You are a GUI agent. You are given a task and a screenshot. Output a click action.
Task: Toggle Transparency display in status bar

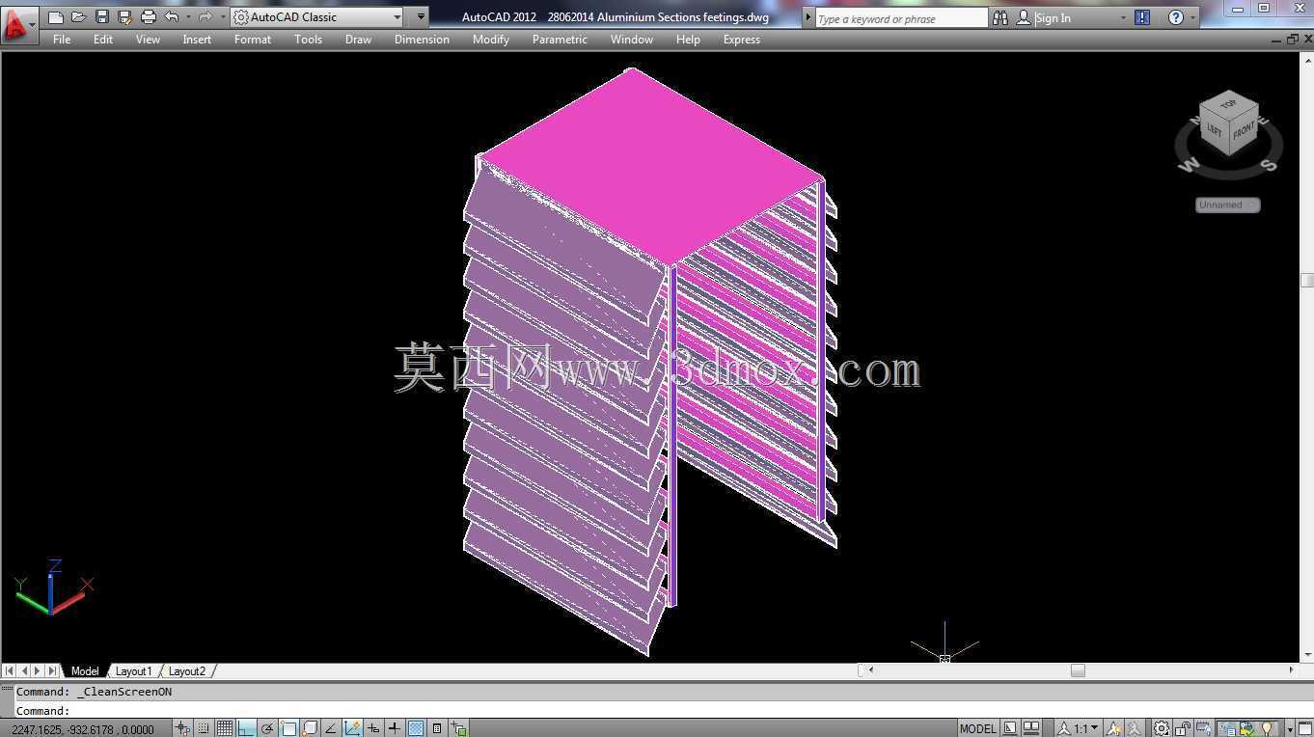tap(416, 728)
